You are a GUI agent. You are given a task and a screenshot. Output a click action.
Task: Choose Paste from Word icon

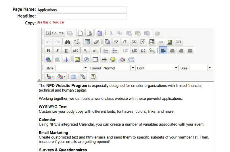pos(147,33)
